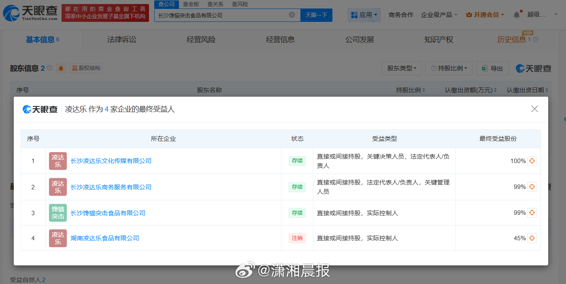Open 长沙馋猫突击食品有限公司 link in table
This screenshot has height=284, width=566.
coord(108,213)
